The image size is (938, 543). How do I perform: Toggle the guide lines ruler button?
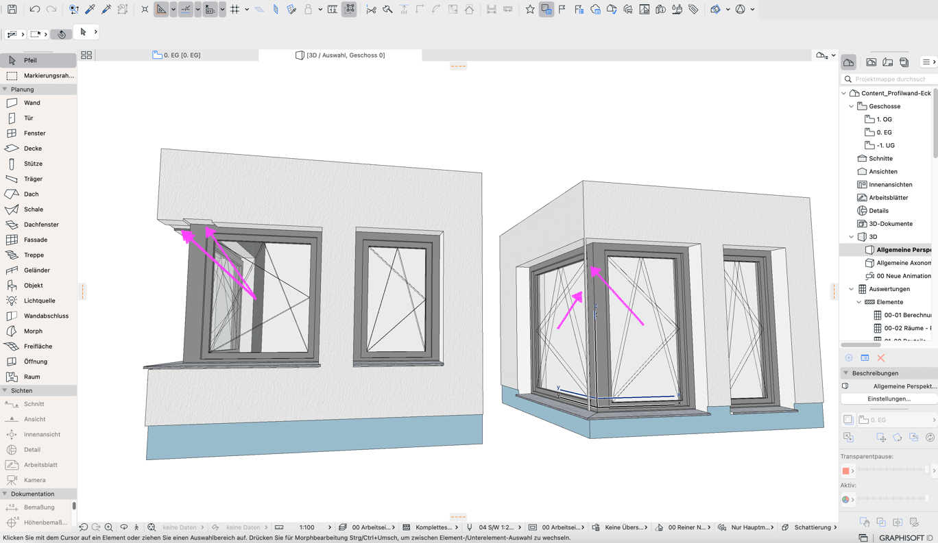(161, 10)
